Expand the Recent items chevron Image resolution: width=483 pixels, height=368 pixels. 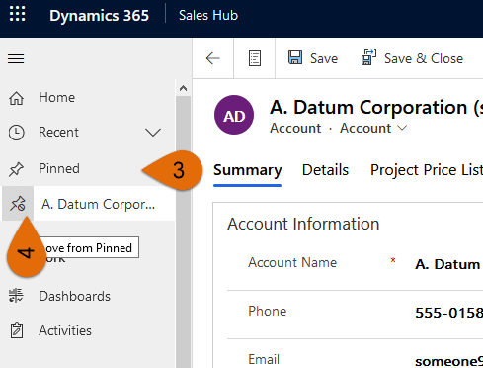click(x=153, y=133)
